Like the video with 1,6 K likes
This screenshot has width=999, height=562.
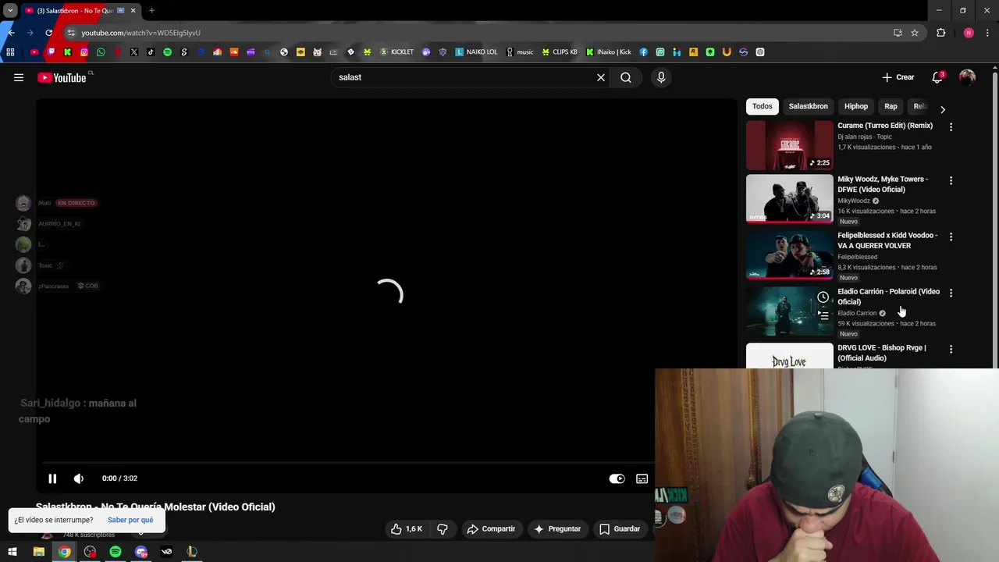[407, 528]
